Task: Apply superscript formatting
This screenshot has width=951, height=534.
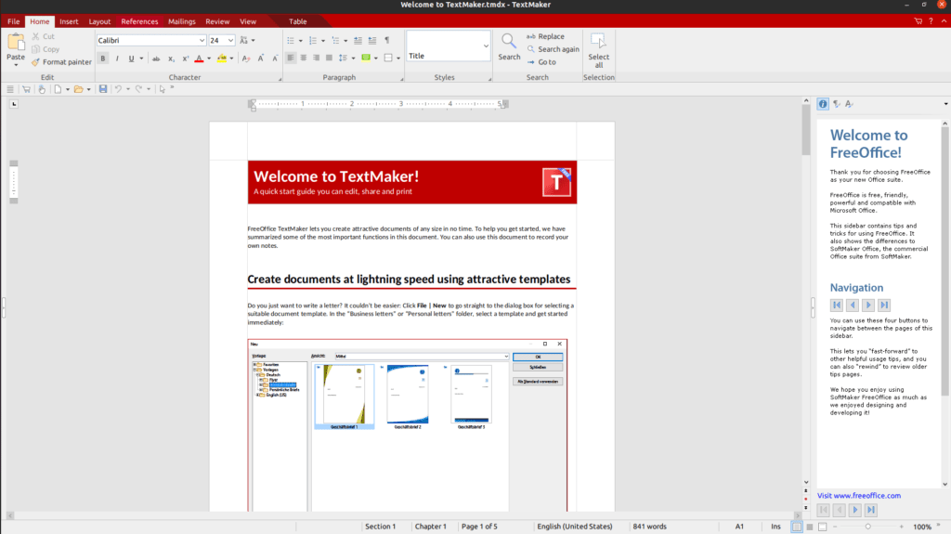Action: pyautogui.click(x=185, y=59)
